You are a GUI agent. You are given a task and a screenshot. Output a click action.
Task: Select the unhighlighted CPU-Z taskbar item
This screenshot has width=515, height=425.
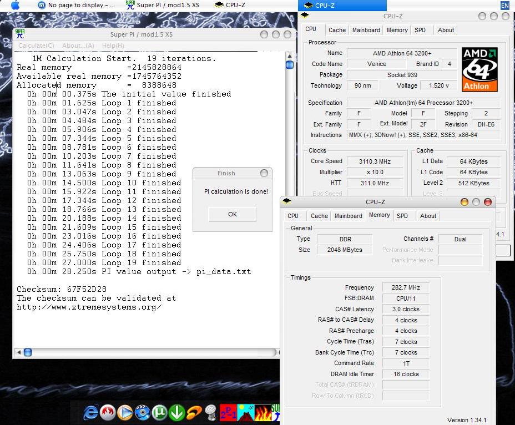tap(230, 5)
